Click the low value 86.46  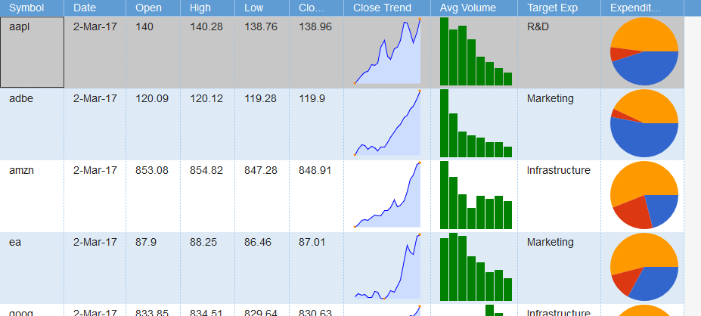(x=258, y=242)
